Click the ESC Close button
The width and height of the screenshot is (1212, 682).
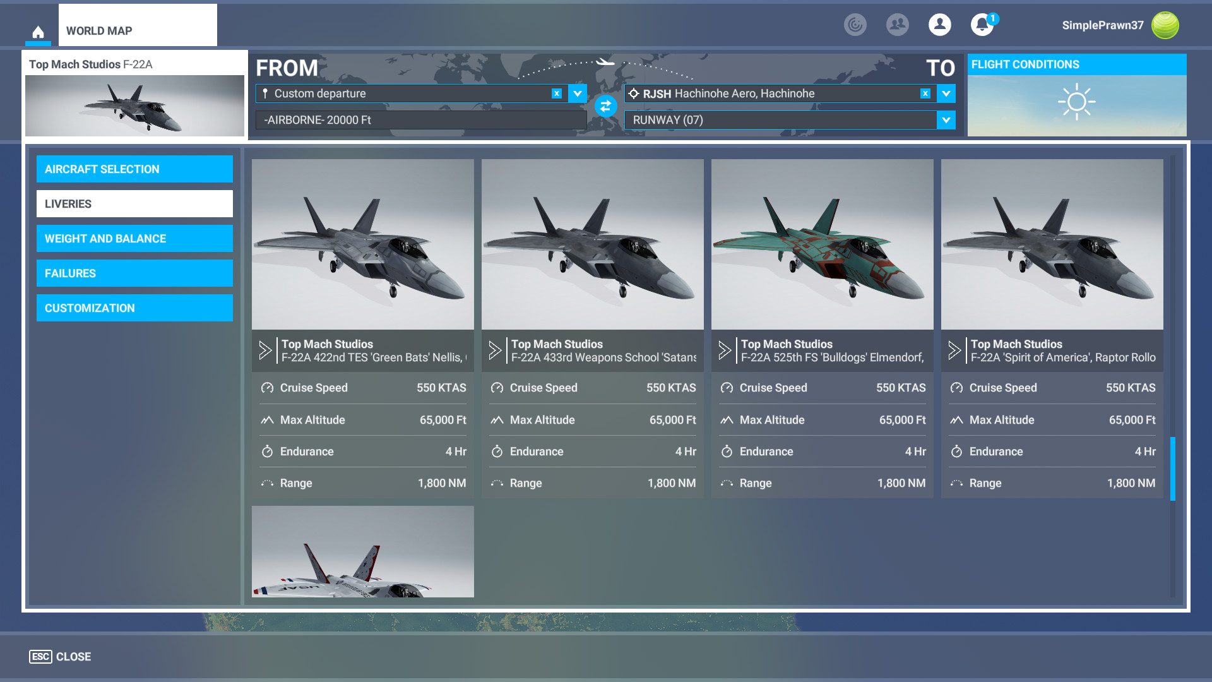[x=61, y=657]
